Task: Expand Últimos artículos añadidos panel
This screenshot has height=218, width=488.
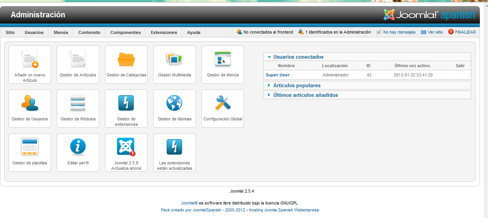Action: point(305,95)
